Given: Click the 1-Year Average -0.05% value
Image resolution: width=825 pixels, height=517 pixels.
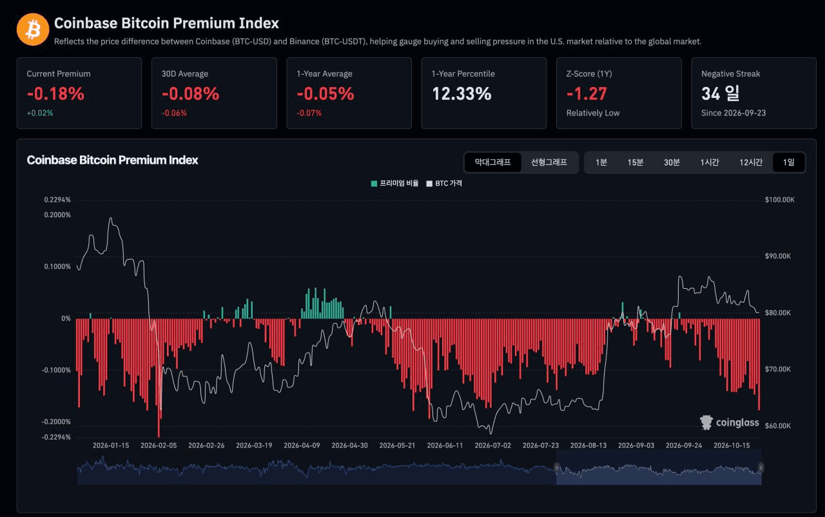Looking at the screenshot, I should point(325,93).
